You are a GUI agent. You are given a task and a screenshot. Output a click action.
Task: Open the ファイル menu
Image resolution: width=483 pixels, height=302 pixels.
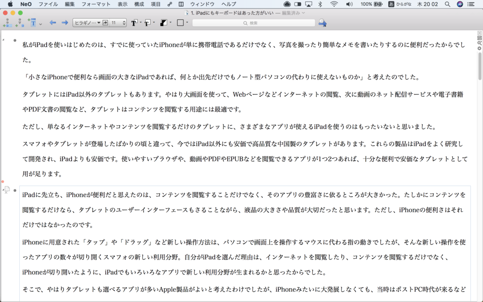(48, 4)
